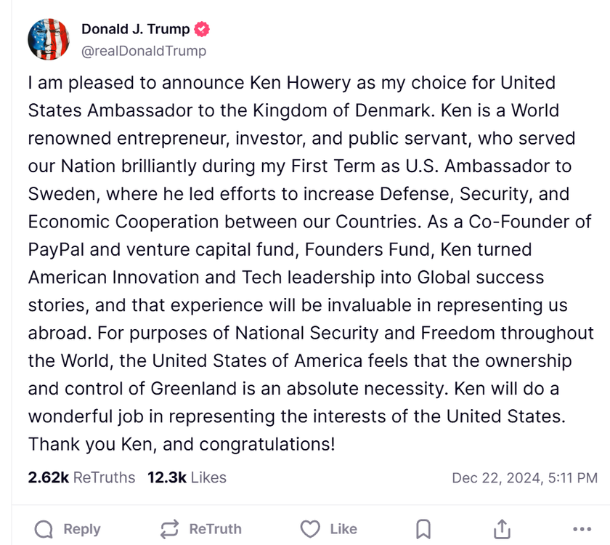The height and width of the screenshot is (545, 610).
Task: Open the three-dot more options menu
Action: tap(582, 529)
